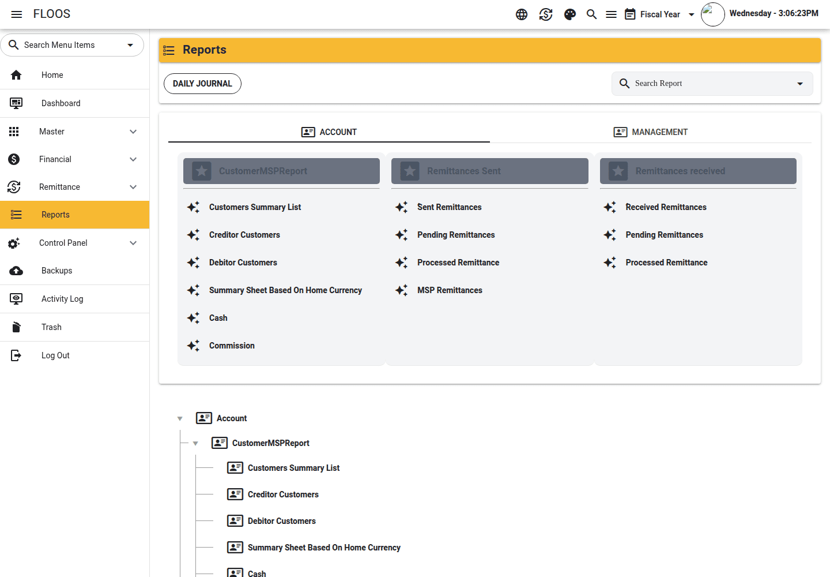Open the Cash report card link
The width and height of the screenshot is (830, 577).
coord(218,318)
